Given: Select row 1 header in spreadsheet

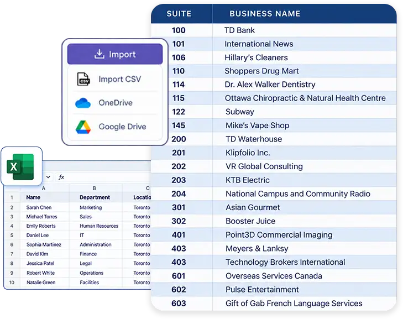Looking at the screenshot, I should 12,197.
